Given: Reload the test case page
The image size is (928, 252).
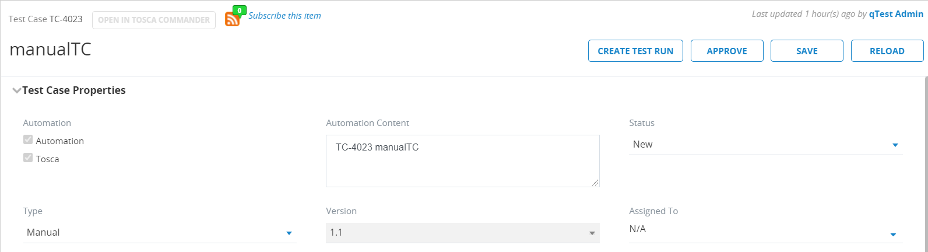Looking at the screenshot, I should coord(887,51).
